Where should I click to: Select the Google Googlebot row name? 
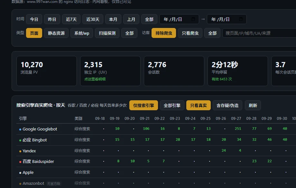point(40,129)
